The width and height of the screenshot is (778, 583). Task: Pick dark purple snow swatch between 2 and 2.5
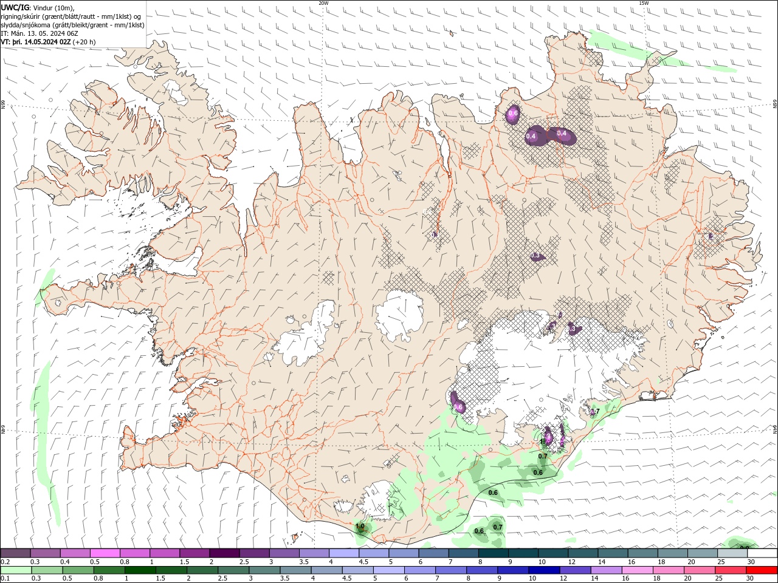[224, 553]
